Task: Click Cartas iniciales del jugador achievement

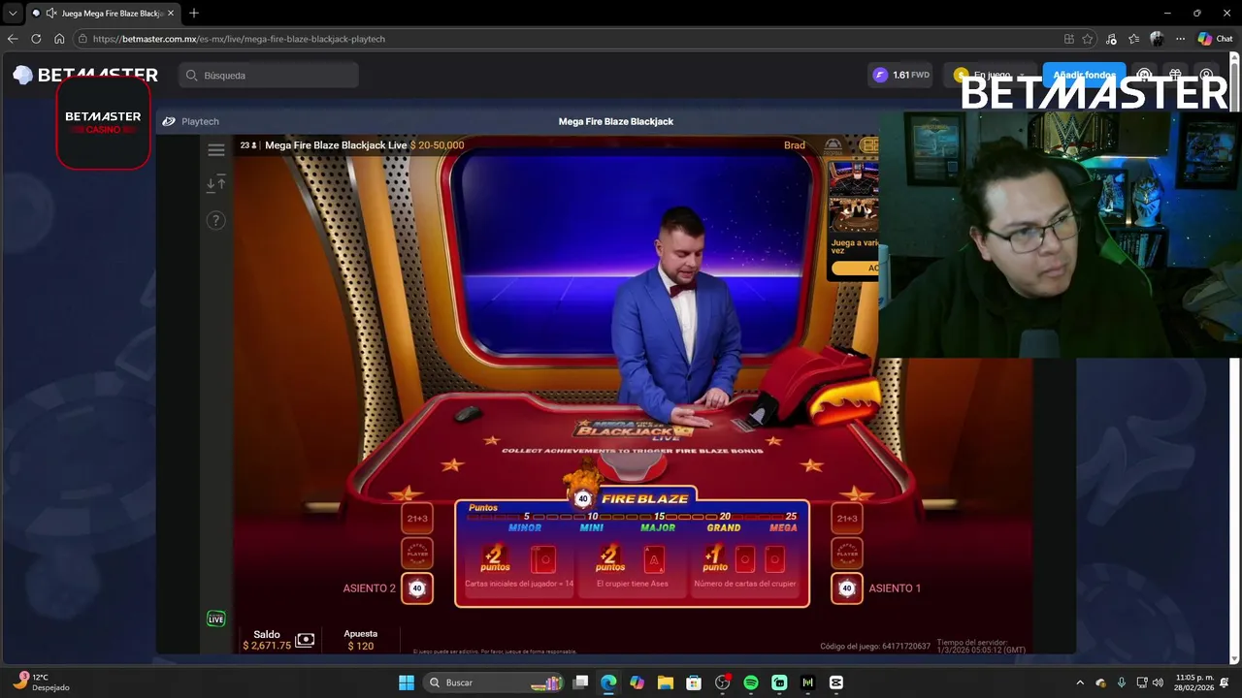Action: (x=519, y=567)
